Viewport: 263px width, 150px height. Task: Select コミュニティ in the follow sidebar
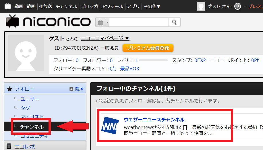point(34,137)
